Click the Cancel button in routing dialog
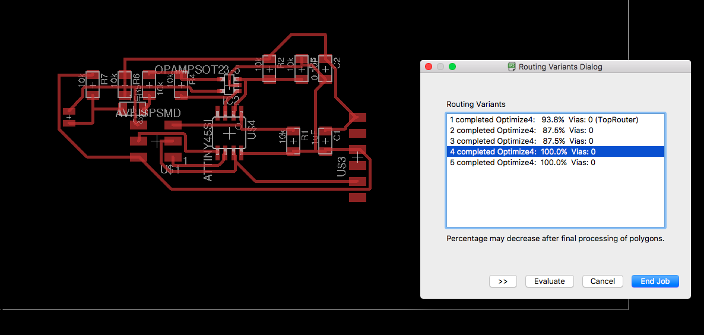Viewport: 704px width, 335px height. pos(602,281)
